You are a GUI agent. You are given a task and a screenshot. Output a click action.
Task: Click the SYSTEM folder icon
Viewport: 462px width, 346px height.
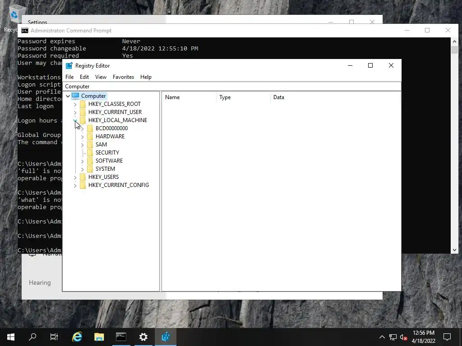[x=90, y=168]
